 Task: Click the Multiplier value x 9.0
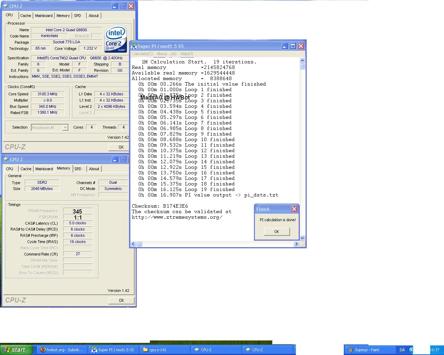[48, 100]
